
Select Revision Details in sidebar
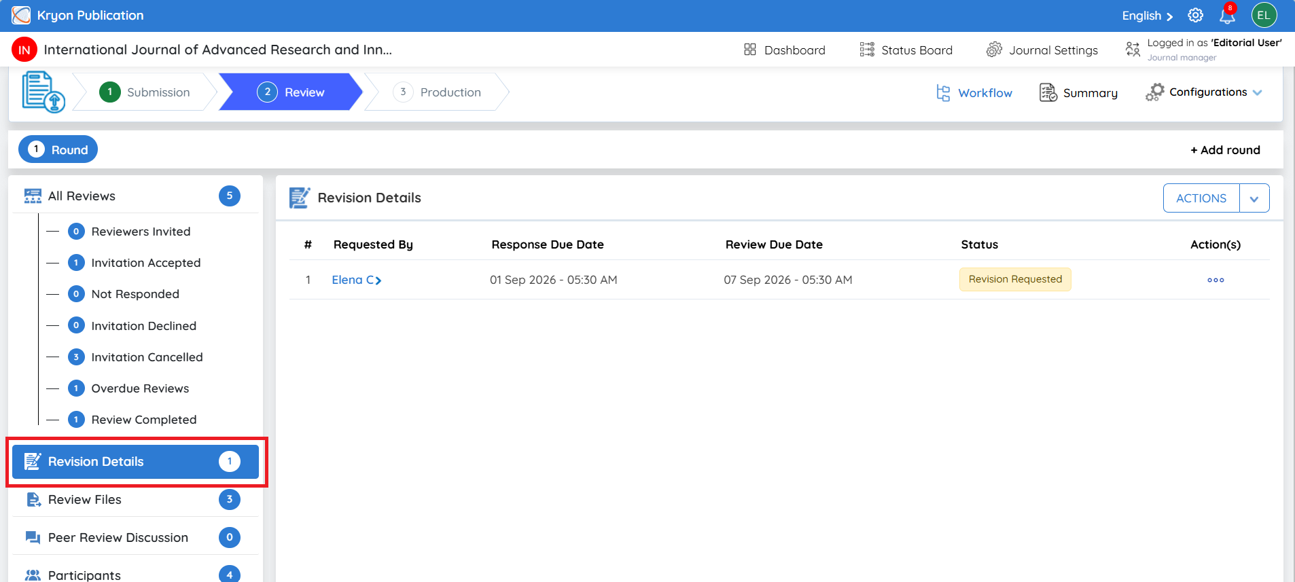[135, 462]
